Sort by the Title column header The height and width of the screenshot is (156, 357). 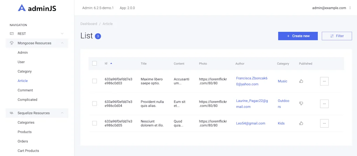pos(143,64)
